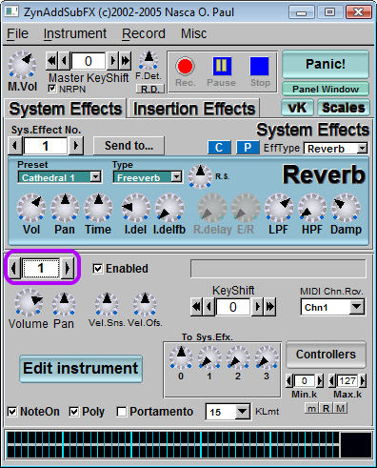Image resolution: width=377 pixels, height=468 pixels.
Task: Open the MIDI Chn1 channel dropdown
Action: [333, 307]
